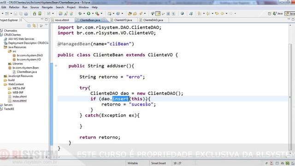Click the Open Task folder icon
The image size is (295, 166).
(x=135, y=13)
